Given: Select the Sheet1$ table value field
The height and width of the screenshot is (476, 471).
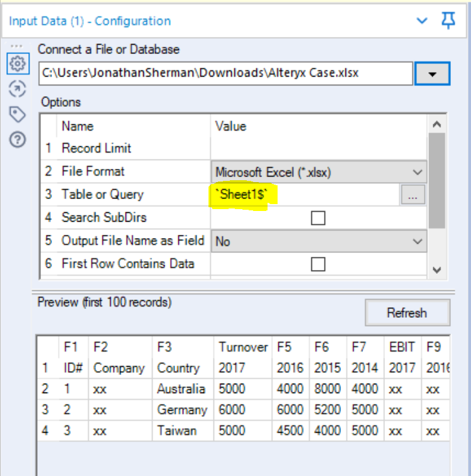Looking at the screenshot, I should 305,195.
